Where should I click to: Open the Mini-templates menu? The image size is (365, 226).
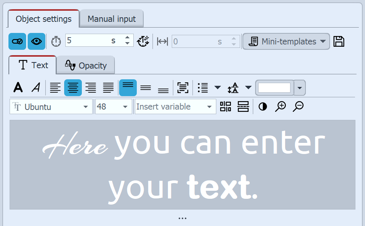pyautogui.click(x=286, y=41)
